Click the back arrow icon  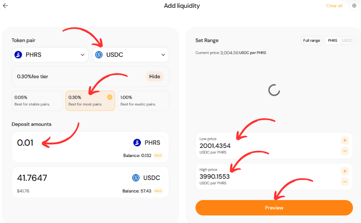[5, 6]
